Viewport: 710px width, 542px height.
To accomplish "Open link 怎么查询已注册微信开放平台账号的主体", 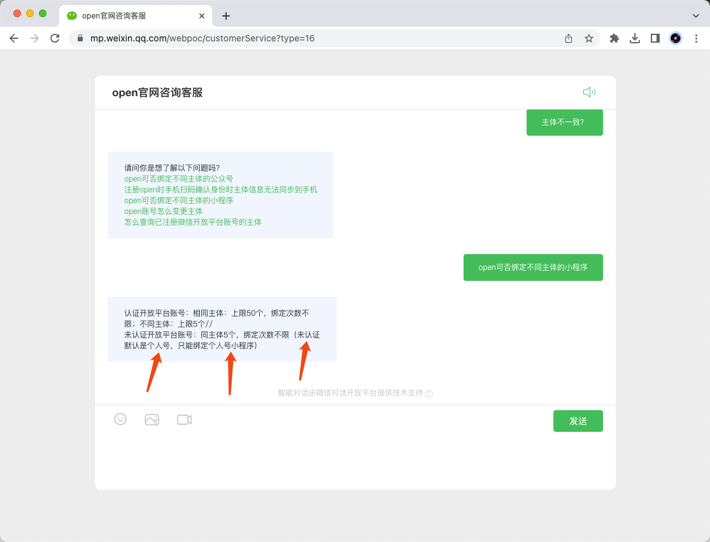I will [x=193, y=222].
